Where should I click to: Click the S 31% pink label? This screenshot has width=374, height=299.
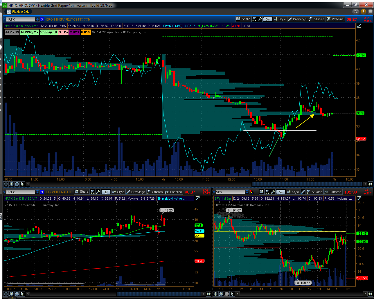click(63, 32)
